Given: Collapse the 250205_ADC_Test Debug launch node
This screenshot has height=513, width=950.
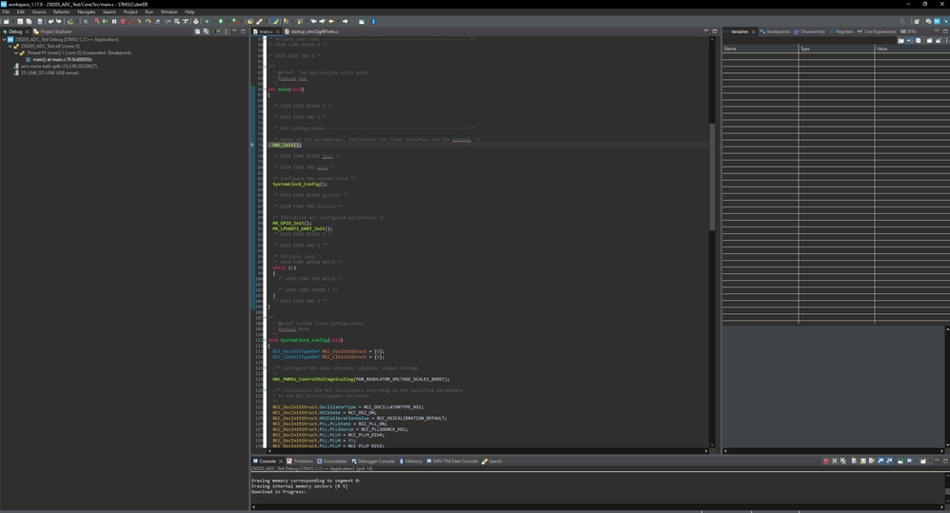Looking at the screenshot, I should [5, 40].
